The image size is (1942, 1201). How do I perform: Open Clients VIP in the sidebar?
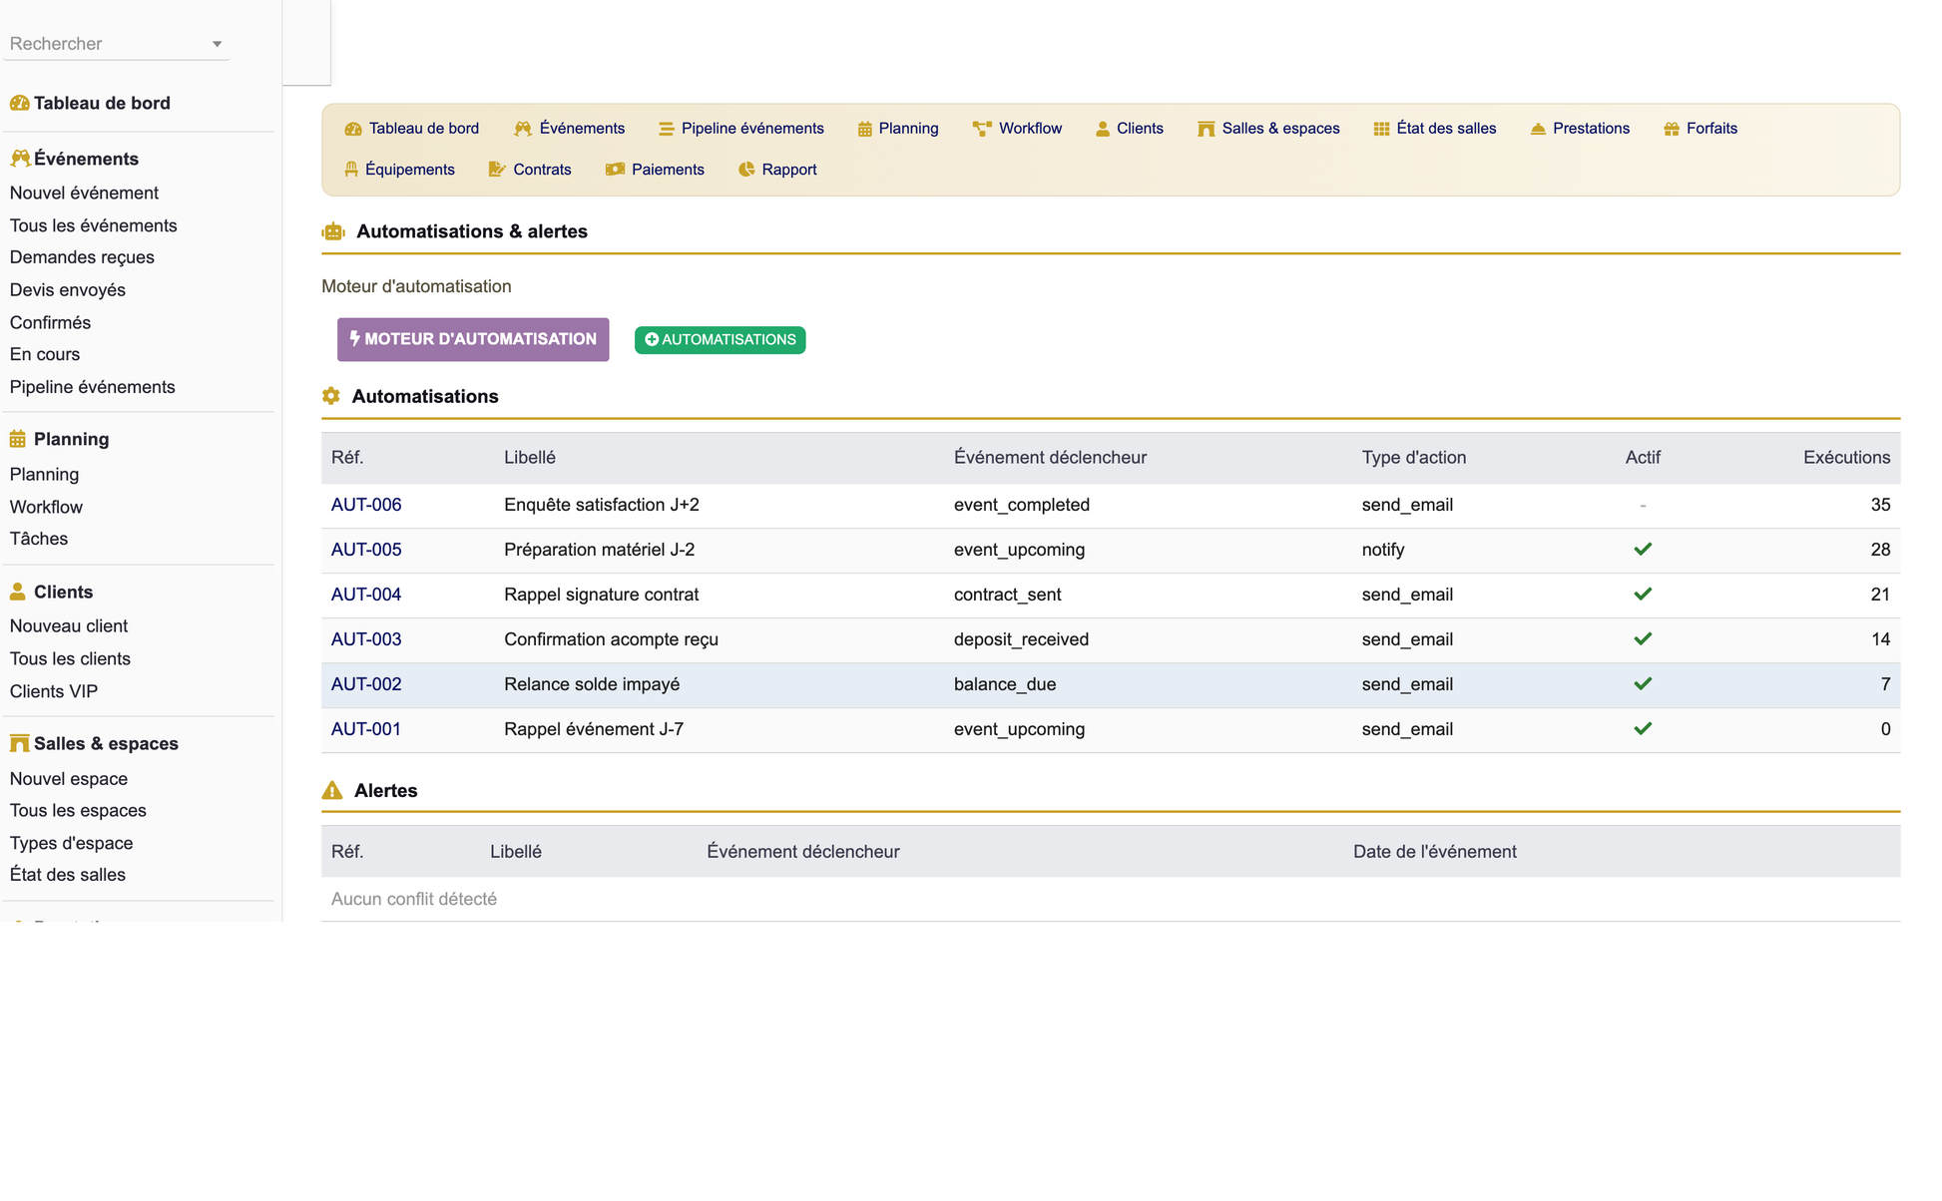coord(54,691)
